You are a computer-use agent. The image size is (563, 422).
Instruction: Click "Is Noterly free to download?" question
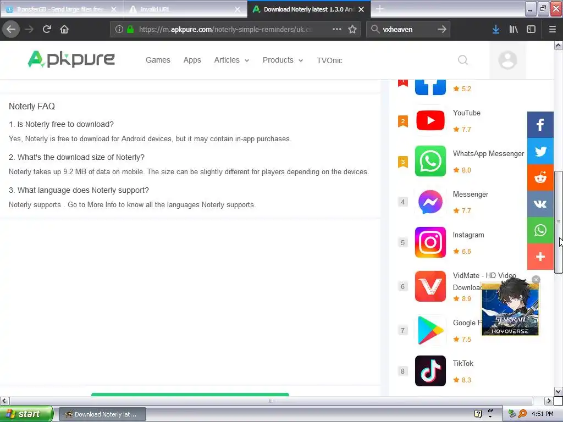[x=61, y=124]
